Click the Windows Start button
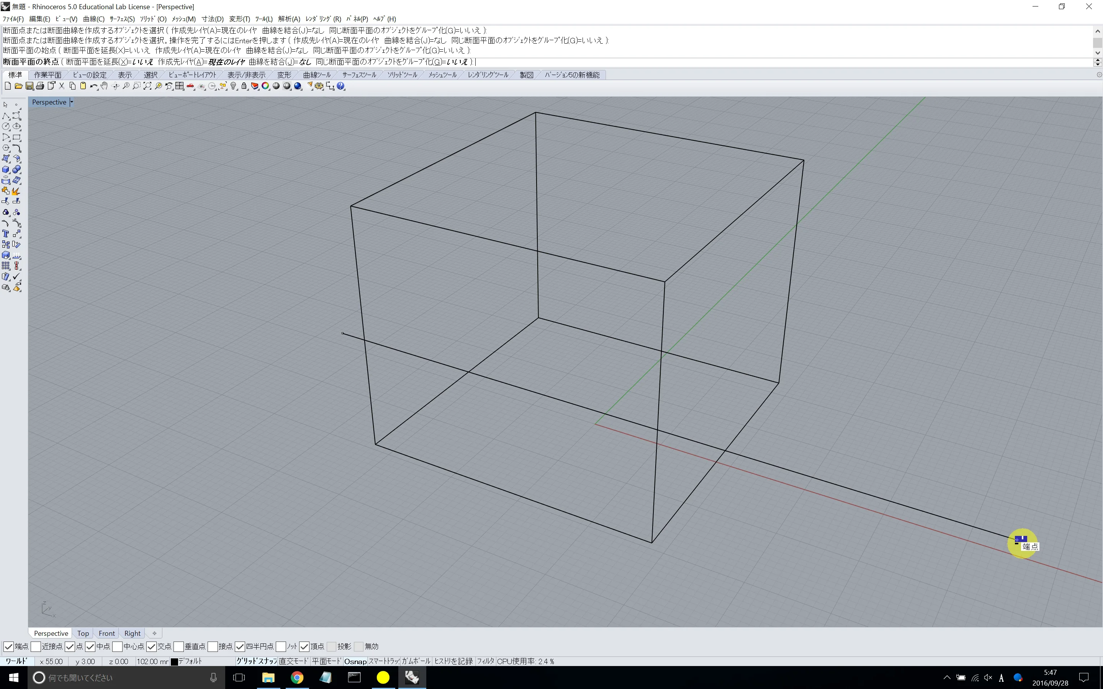This screenshot has height=689, width=1103. click(x=14, y=678)
